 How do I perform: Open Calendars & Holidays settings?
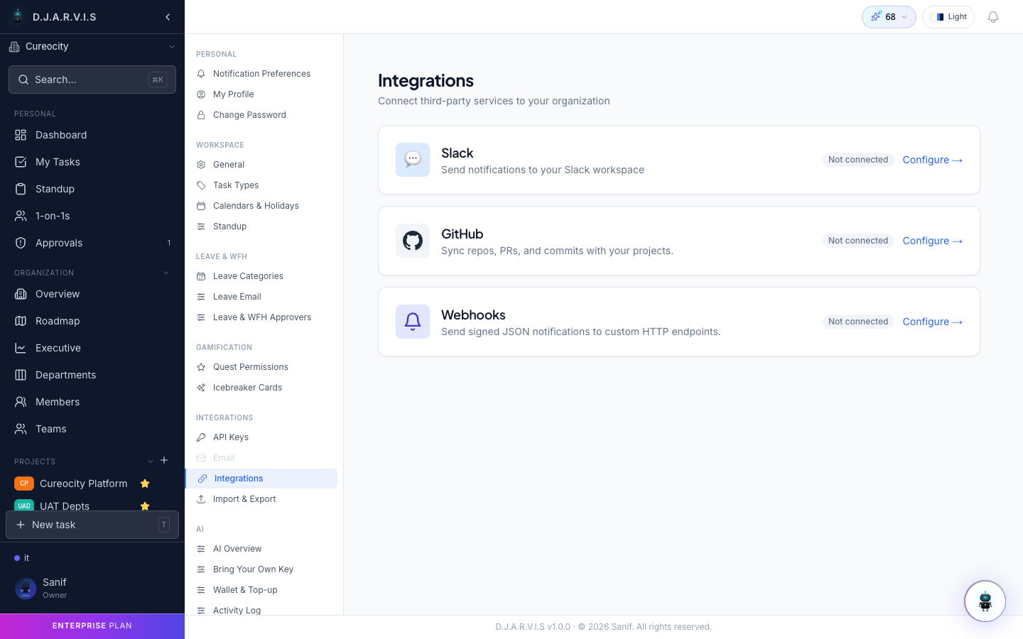click(x=261, y=206)
